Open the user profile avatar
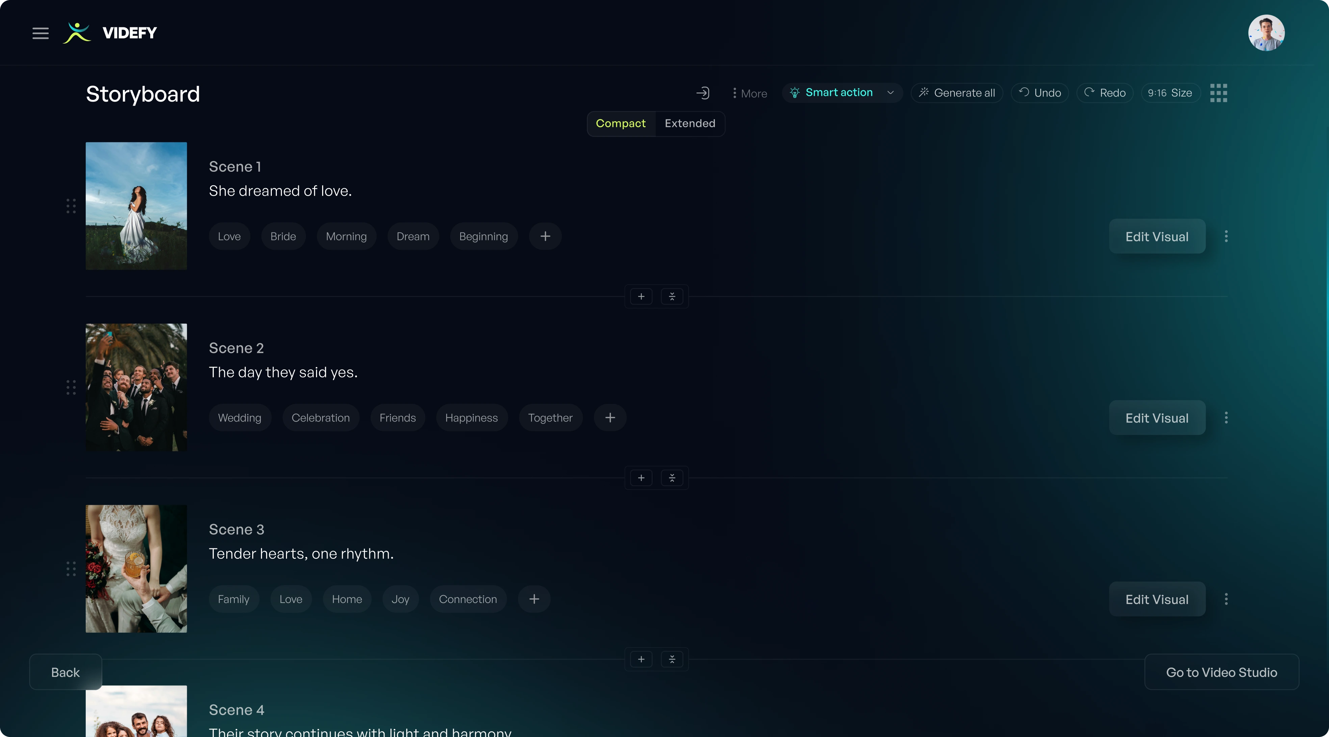1329x737 pixels. (1266, 32)
